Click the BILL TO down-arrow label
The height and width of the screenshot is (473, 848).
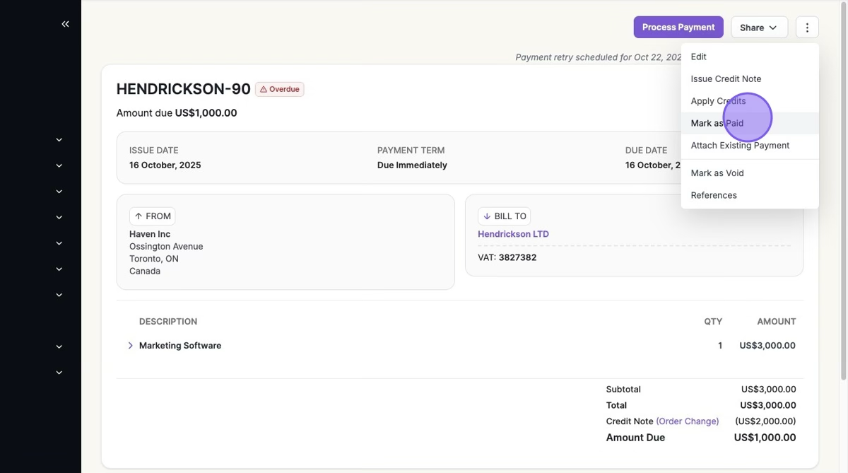tap(505, 216)
